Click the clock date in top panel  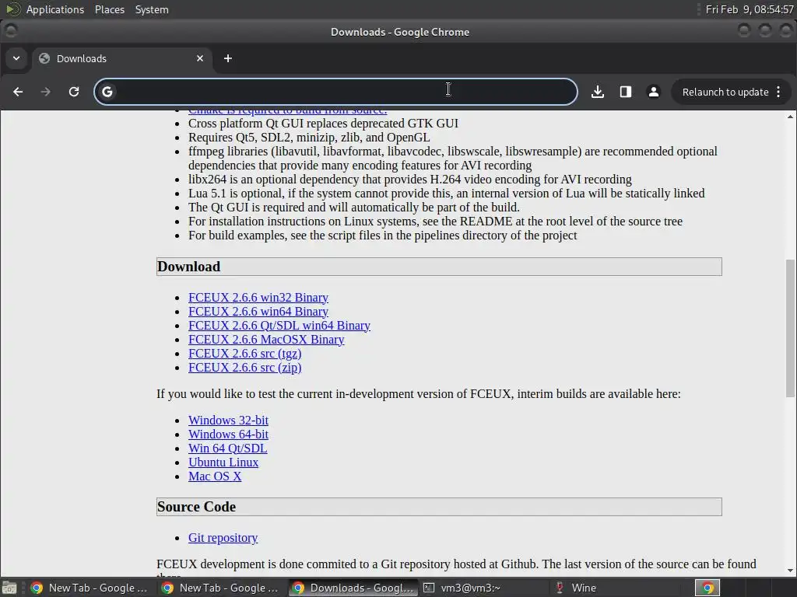(x=750, y=9)
